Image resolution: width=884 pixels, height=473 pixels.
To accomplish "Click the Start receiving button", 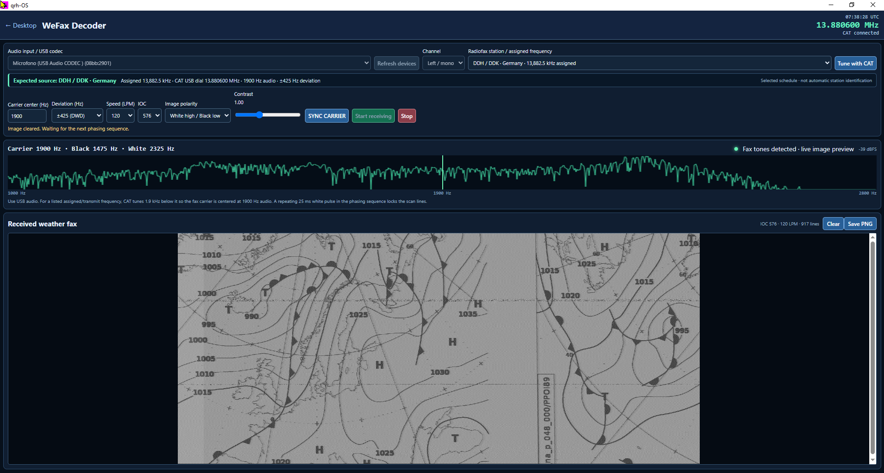I will (373, 116).
